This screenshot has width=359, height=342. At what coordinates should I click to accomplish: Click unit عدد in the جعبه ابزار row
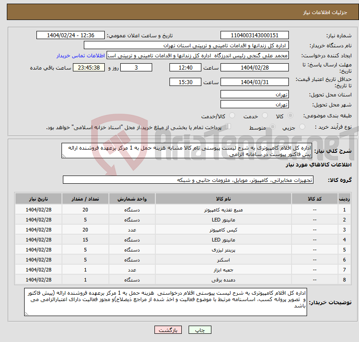coord(132,270)
